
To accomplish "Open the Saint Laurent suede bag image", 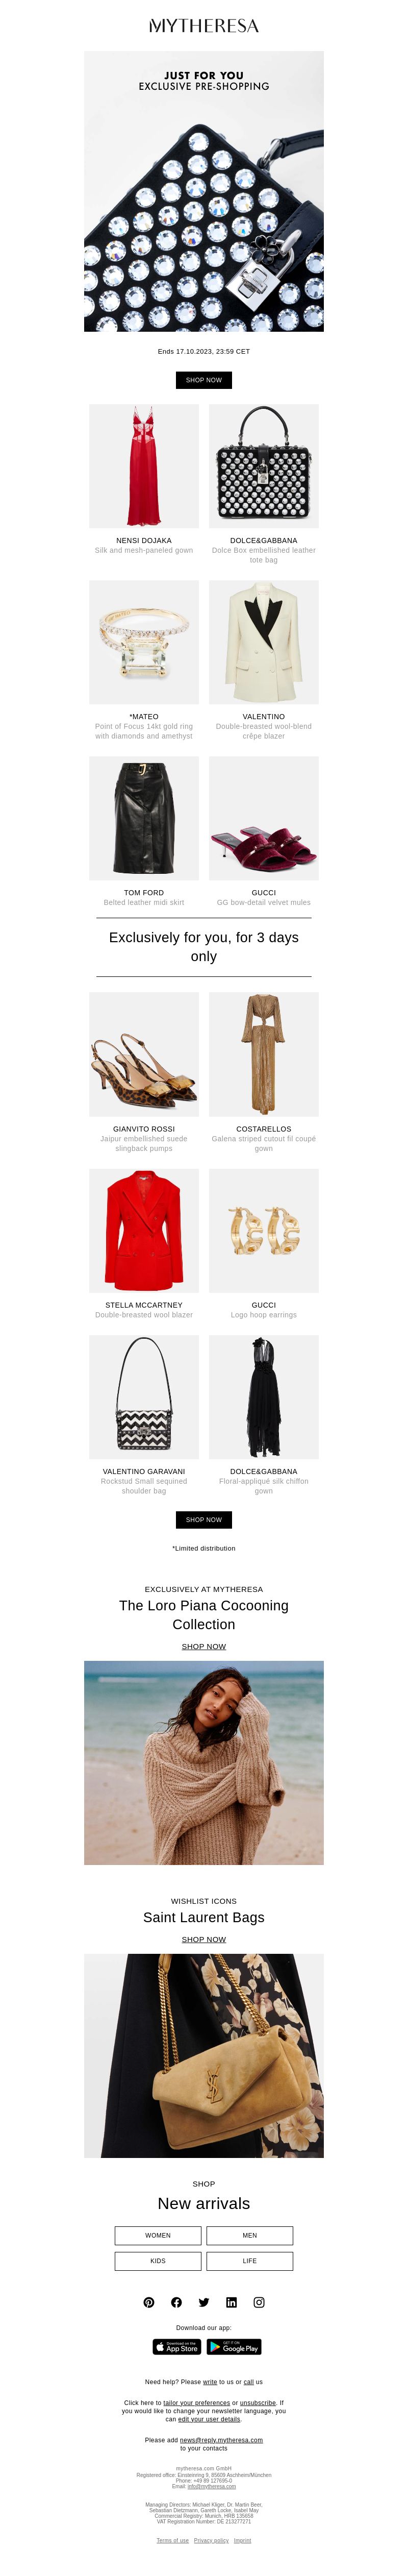I will click(204, 2056).
